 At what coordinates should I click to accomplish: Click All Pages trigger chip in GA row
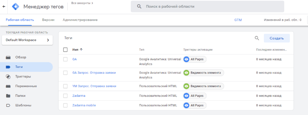pyautogui.click(x=195, y=59)
